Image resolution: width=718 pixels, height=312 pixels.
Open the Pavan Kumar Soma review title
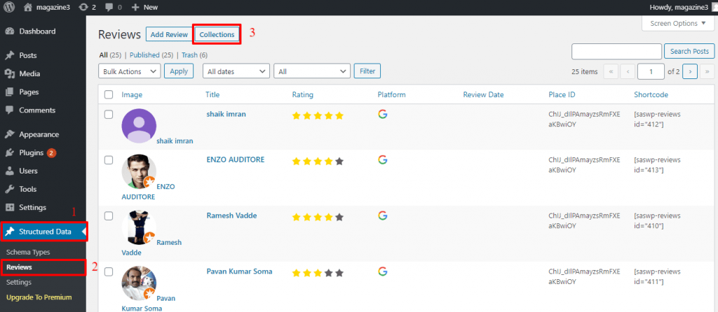240,271
